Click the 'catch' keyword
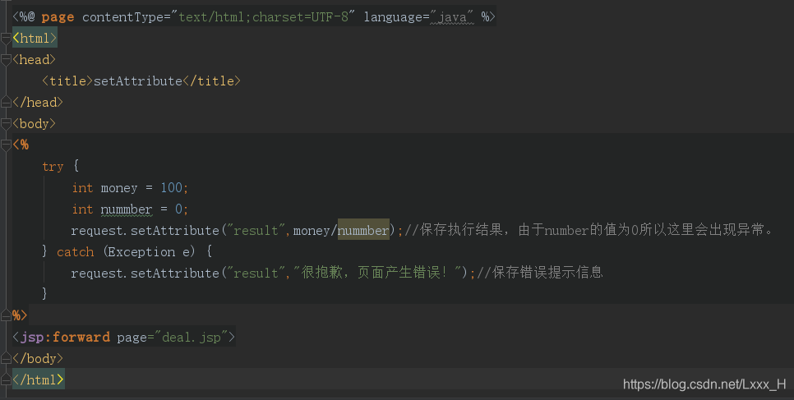794x400 pixels. click(x=75, y=251)
